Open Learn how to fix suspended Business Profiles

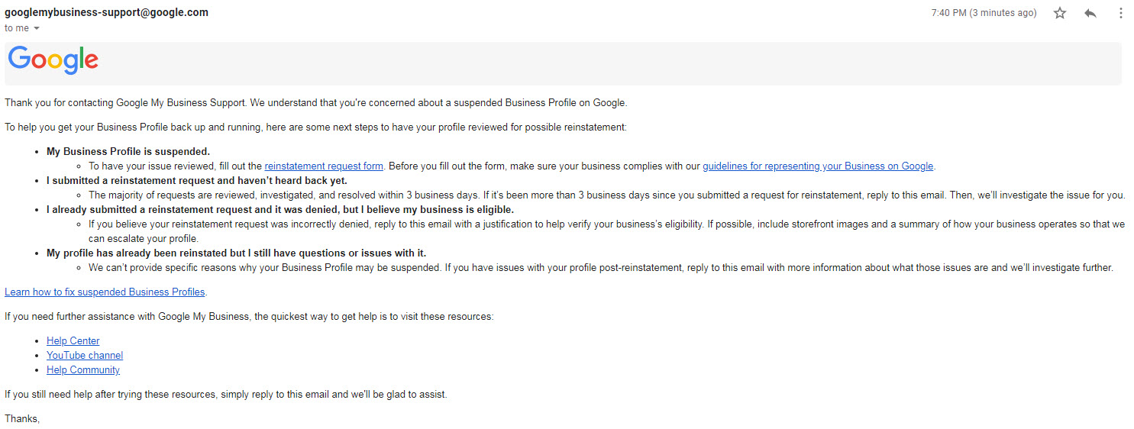point(105,292)
